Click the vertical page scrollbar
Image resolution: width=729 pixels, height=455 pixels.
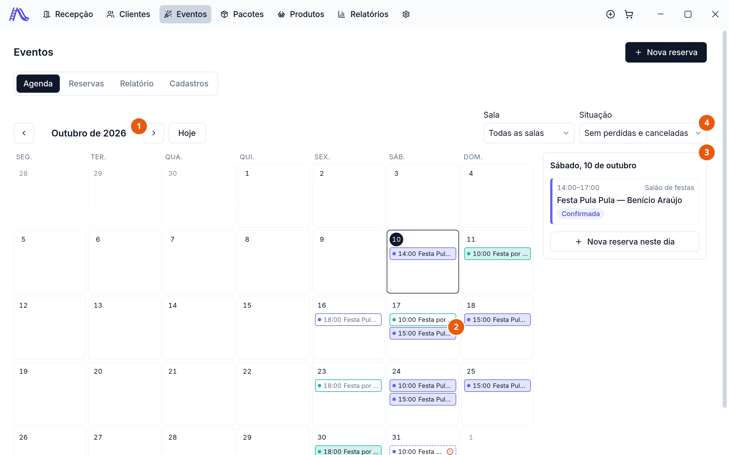[725, 219]
